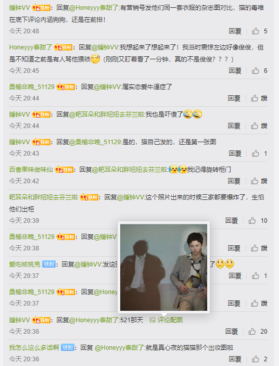Reply to the 20:36 comment with 20 likes

pyautogui.click(x=232, y=331)
